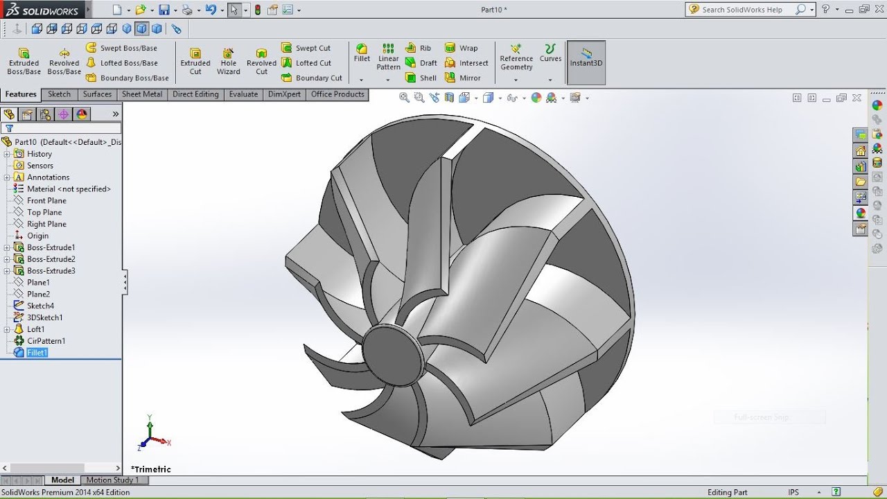887x499 pixels.
Task: Expand the Boss-Extrude1 feature
Action: point(7,247)
